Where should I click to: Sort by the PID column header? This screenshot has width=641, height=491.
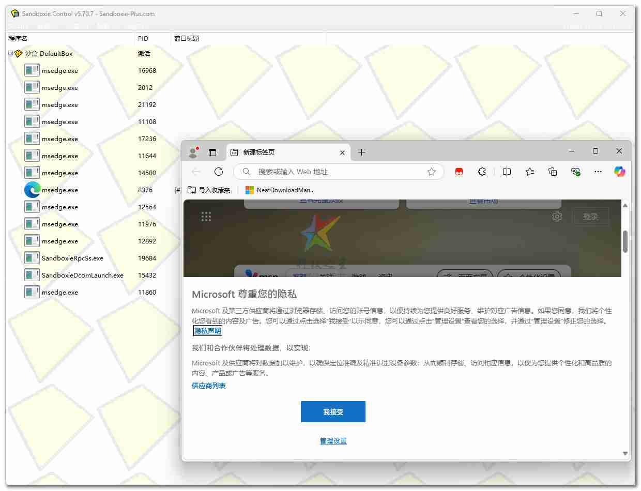click(x=152, y=39)
